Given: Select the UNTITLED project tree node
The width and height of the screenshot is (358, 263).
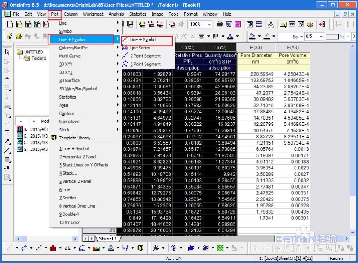Looking at the screenshot, I should pos(34,52).
